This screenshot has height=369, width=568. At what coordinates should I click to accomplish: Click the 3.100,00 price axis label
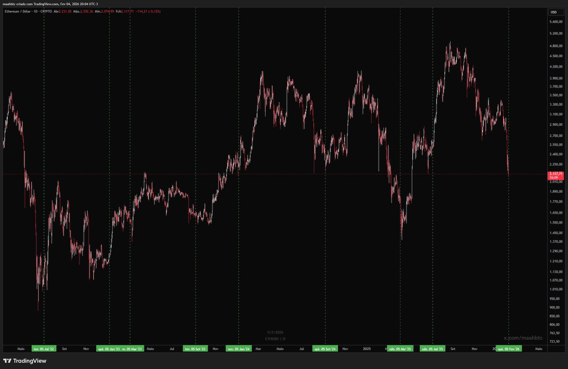click(x=556, y=114)
